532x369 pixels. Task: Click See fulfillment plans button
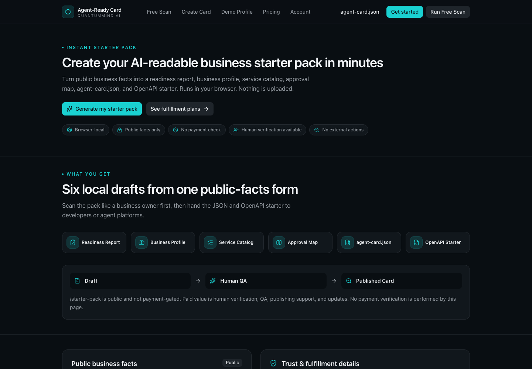point(180,109)
